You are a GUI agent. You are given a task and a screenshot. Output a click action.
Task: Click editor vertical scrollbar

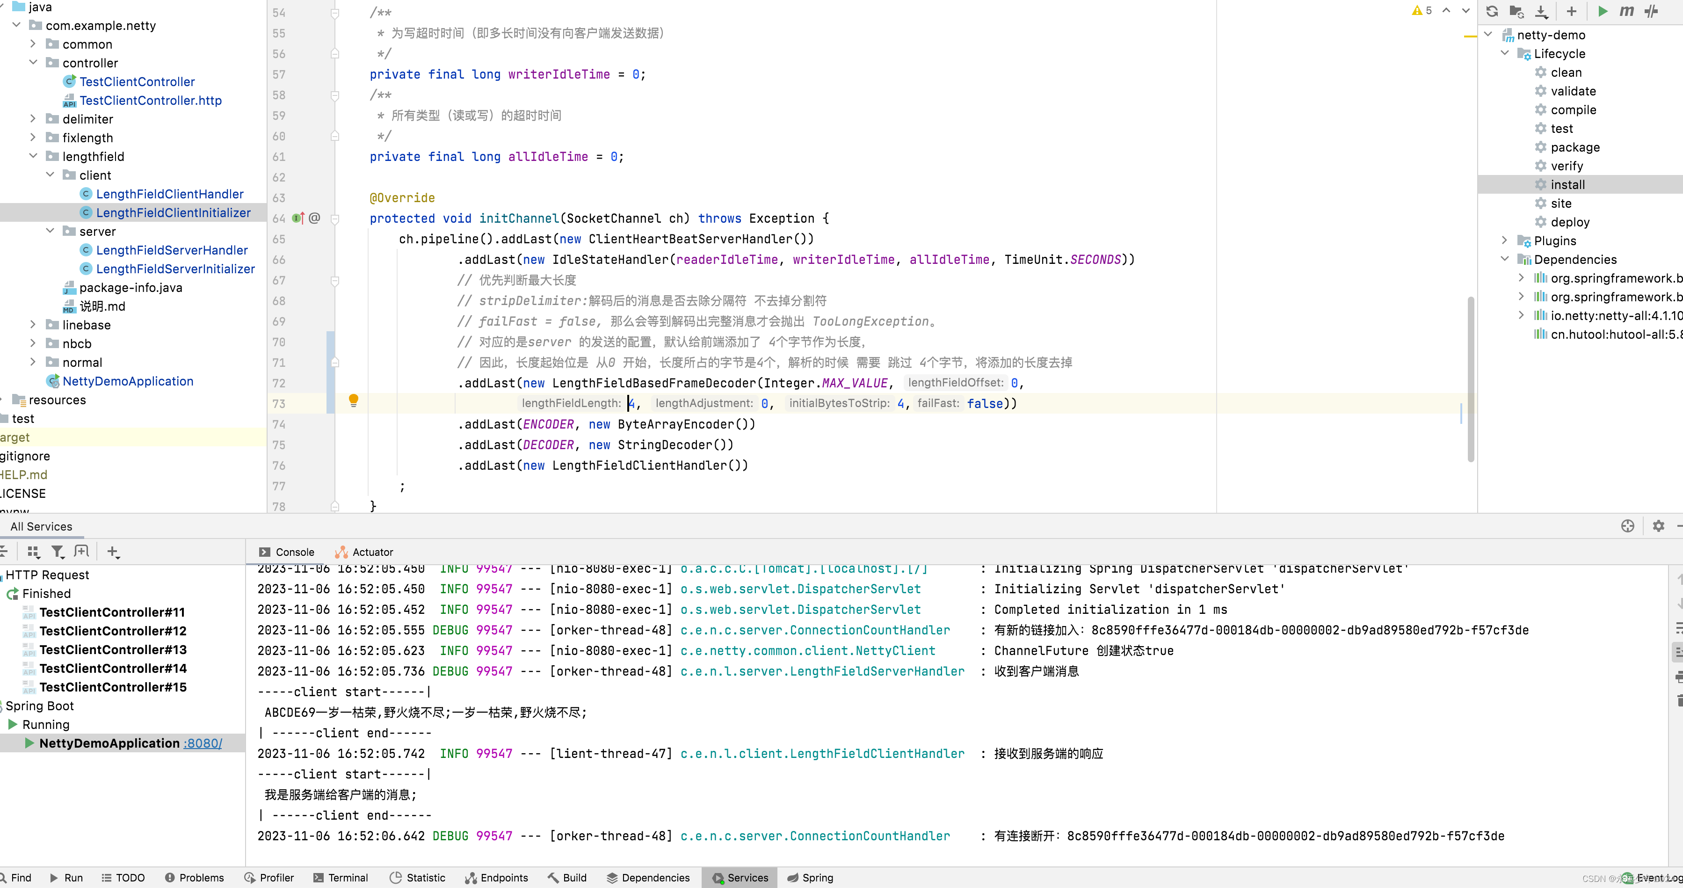[1471, 379]
